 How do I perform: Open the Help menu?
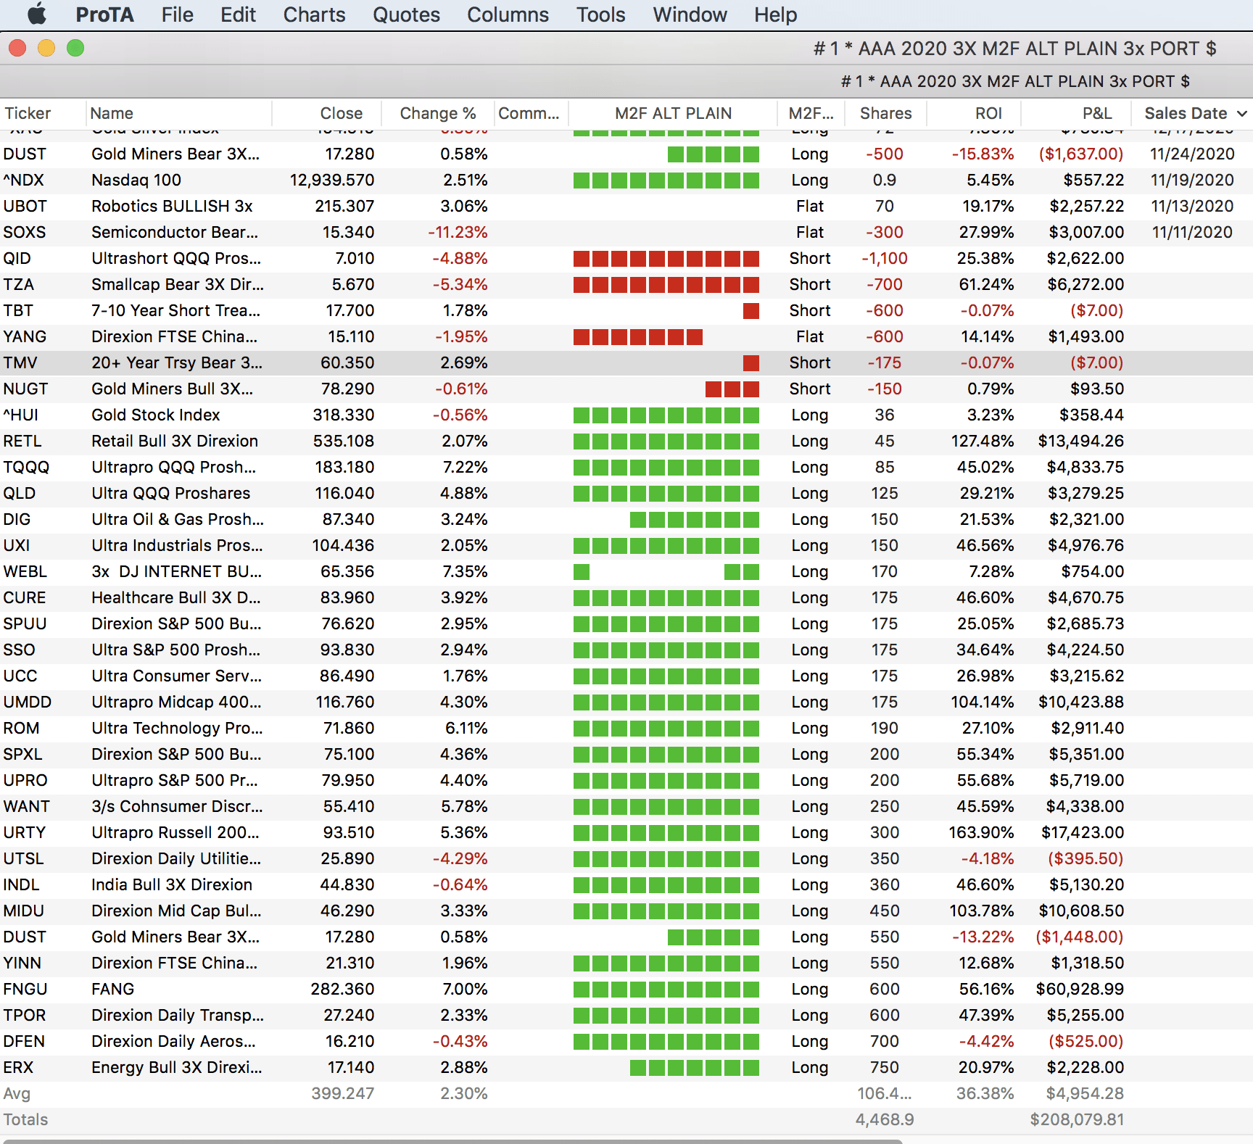point(775,14)
